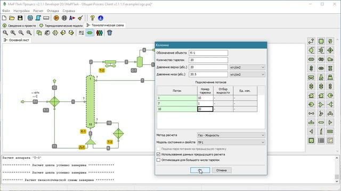Image resolution: width=341 pixels, height=191 pixels.
Task: Click tray number cell for stream 7
Action: (205, 103)
